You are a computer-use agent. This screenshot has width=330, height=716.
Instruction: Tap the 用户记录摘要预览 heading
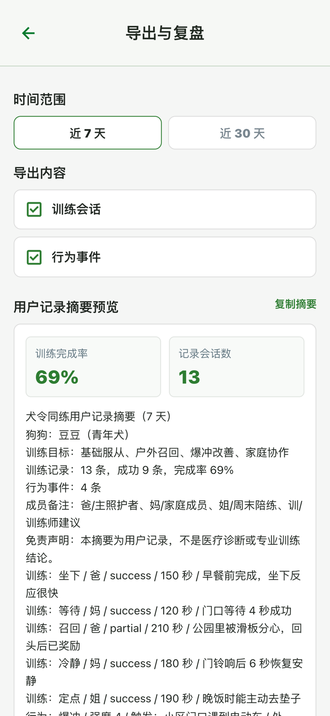pos(66,307)
